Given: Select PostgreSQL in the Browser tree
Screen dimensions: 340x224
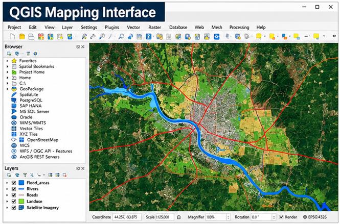Looking at the screenshot, I should [x=31, y=100].
